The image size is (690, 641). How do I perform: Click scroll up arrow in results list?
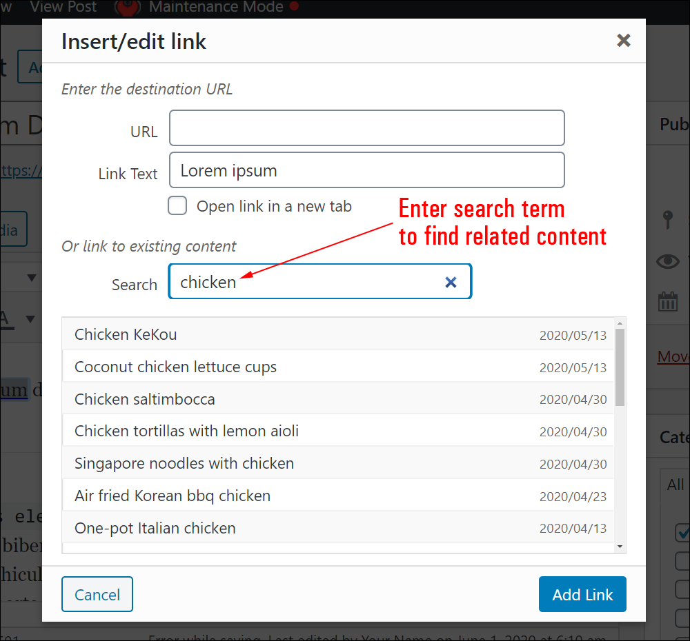(620, 323)
